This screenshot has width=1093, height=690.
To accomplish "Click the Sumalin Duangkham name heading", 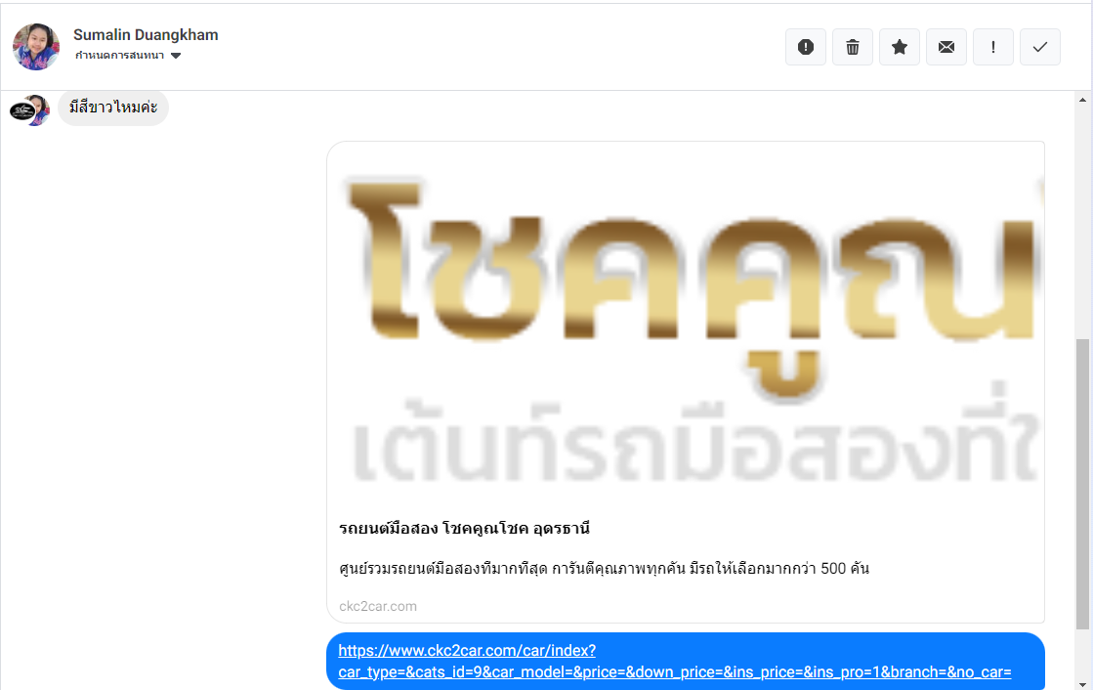I will tap(146, 35).
